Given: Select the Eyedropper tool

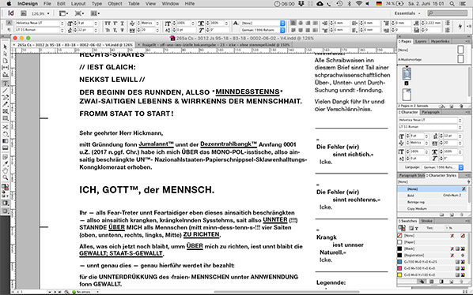Looking at the screenshot, I should coord(5,164).
